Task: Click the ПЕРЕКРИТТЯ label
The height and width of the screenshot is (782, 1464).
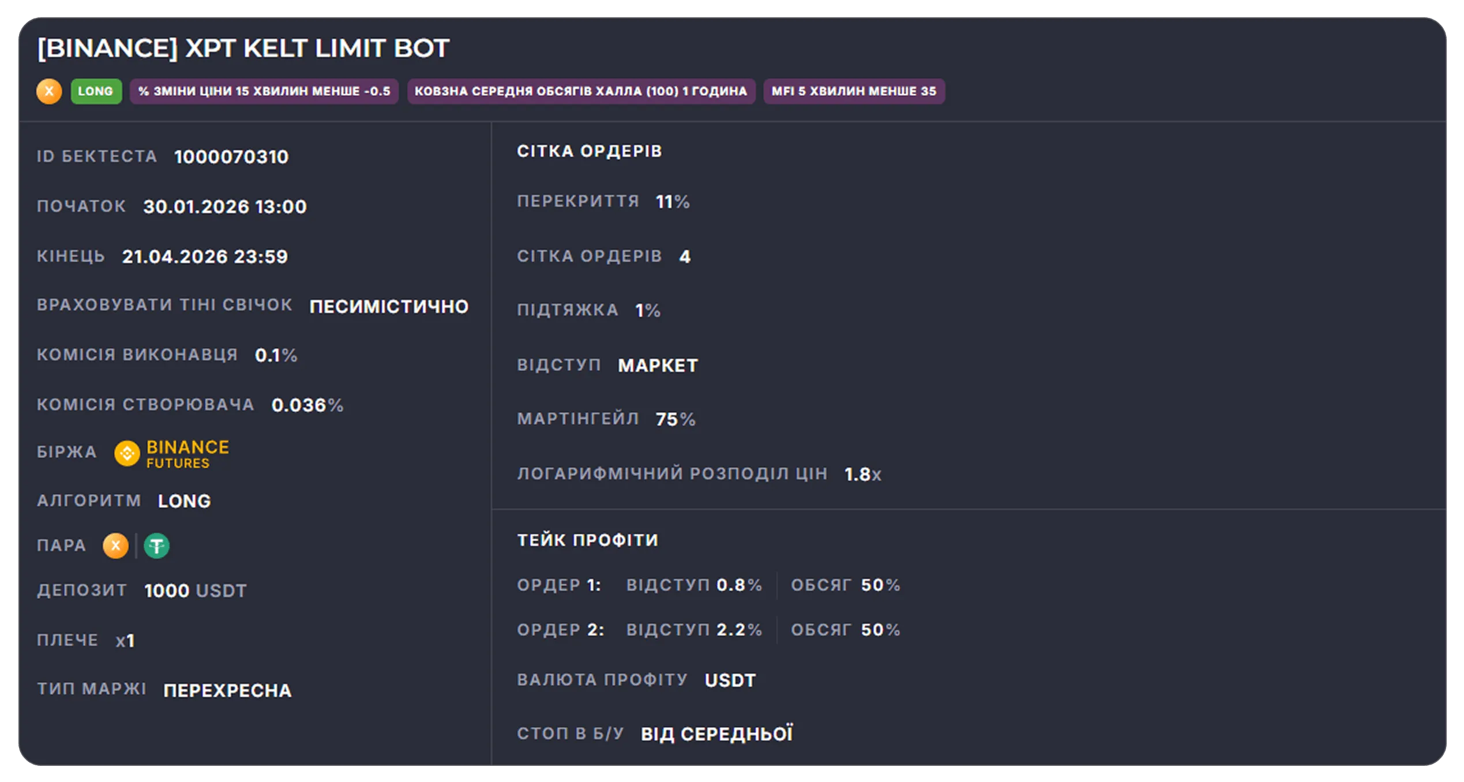Action: point(578,201)
